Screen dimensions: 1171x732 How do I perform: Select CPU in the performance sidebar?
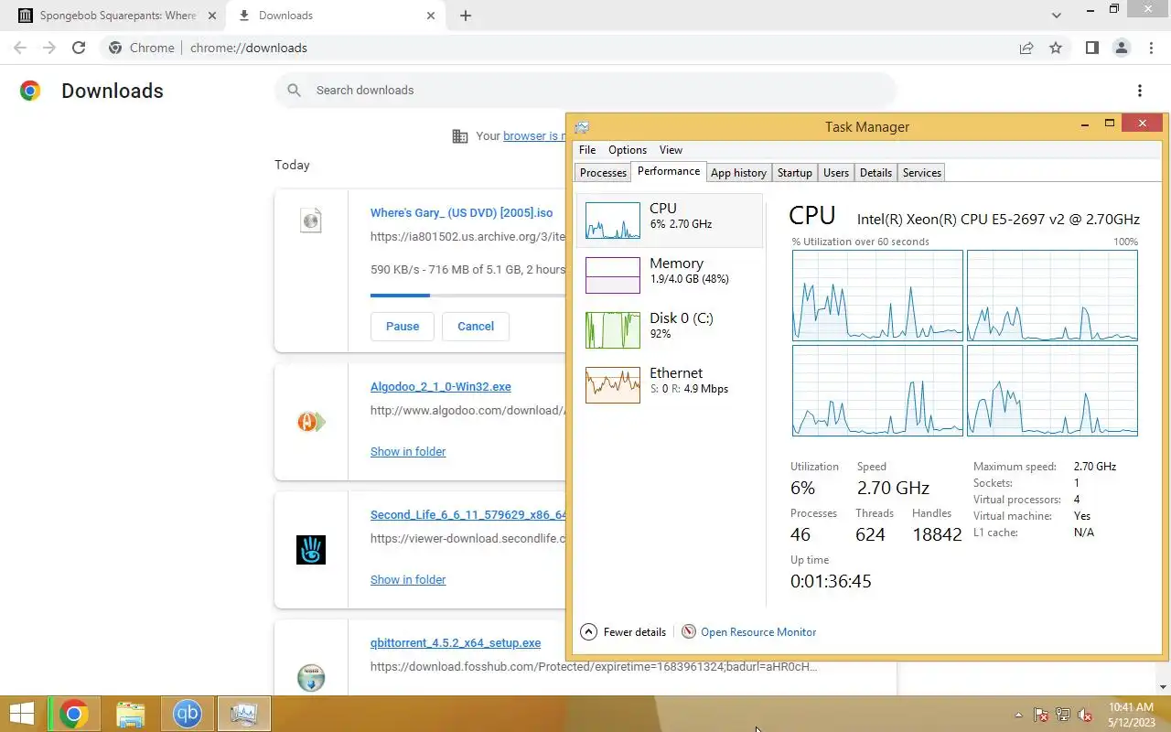coord(670,221)
